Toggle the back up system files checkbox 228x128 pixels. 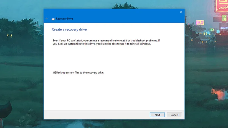pyautogui.click(x=54, y=73)
